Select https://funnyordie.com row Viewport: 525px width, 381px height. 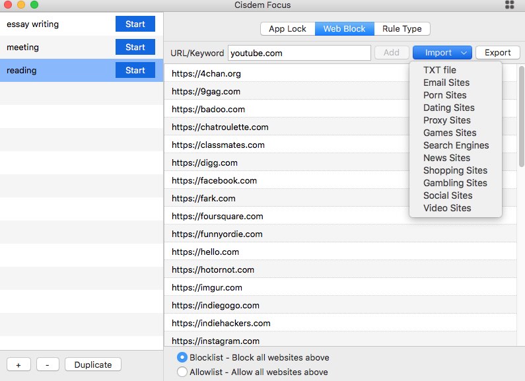coord(340,234)
